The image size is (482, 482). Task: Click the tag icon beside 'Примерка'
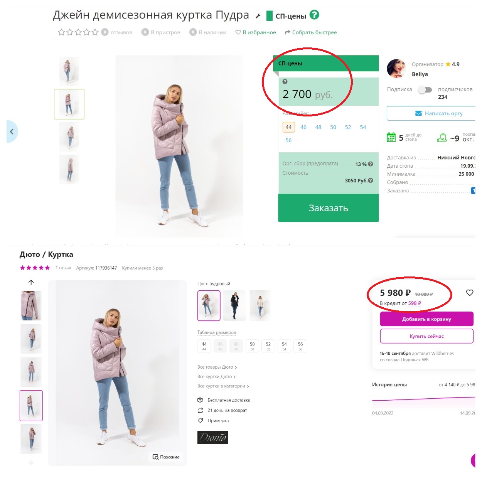tap(200, 420)
